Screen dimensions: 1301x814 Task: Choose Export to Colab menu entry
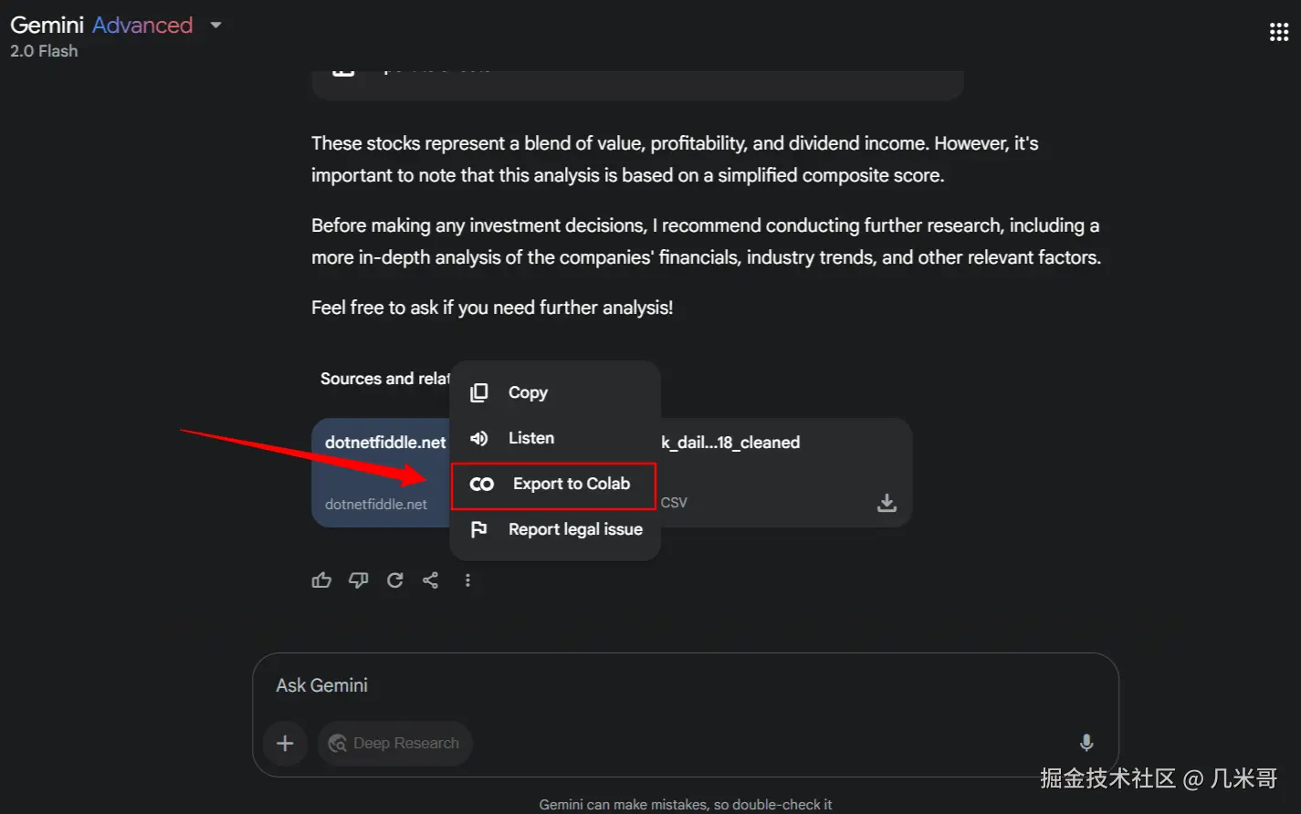(x=554, y=485)
